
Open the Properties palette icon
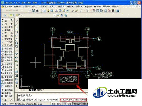(94, 11)
